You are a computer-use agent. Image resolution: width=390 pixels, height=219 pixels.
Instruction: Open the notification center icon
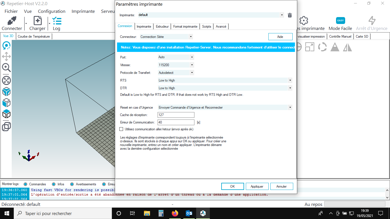coord(381,213)
